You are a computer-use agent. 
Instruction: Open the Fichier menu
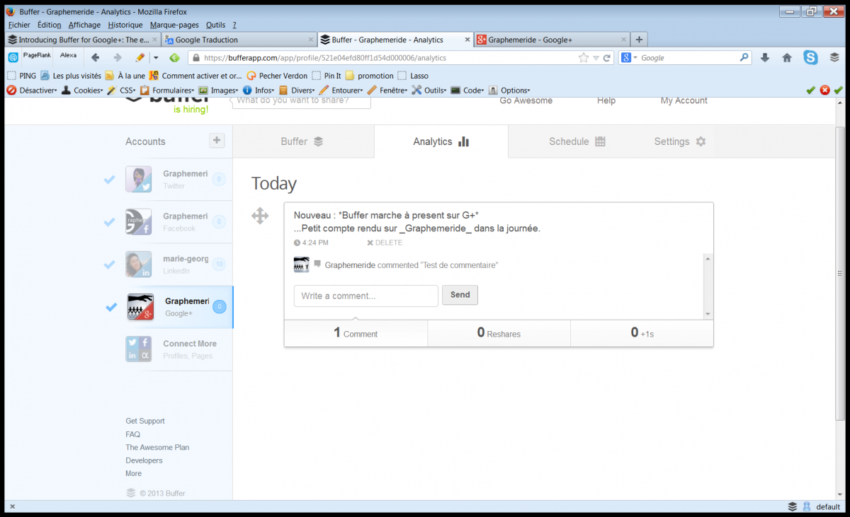pos(19,25)
